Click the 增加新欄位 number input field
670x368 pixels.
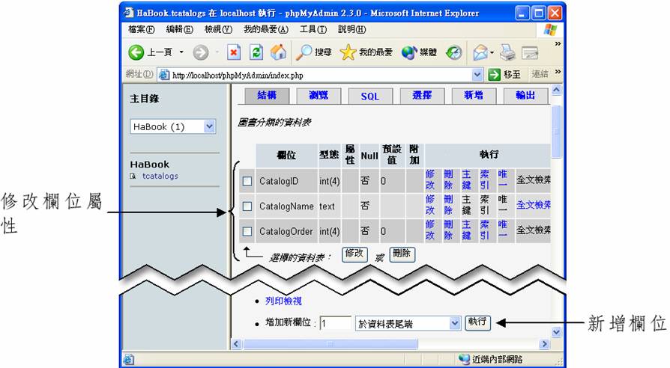[x=336, y=323]
